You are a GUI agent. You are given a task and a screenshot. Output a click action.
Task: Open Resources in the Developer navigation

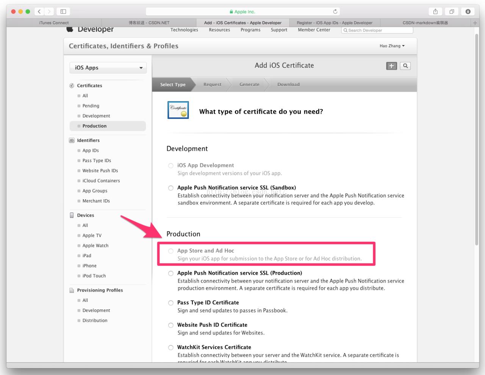[x=219, y=30]
